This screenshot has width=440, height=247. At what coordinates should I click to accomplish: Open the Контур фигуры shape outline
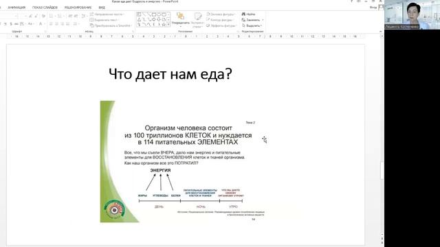(220, 20)
